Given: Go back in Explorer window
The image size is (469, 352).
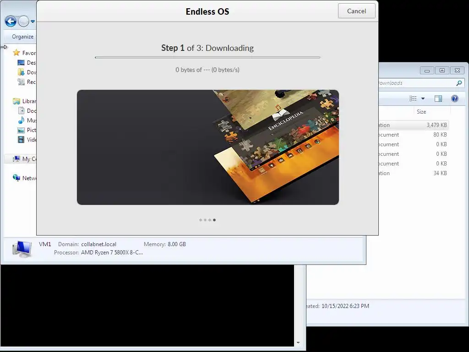Looking at the screenshot, I should pyautogui.click(x=11, y=21).
